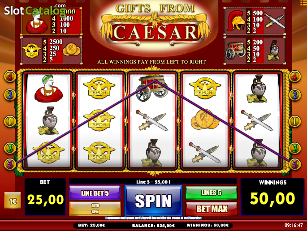The image size is (307, 231).
Task: Open the helmet and swords paytable panel
Action: 255,21
